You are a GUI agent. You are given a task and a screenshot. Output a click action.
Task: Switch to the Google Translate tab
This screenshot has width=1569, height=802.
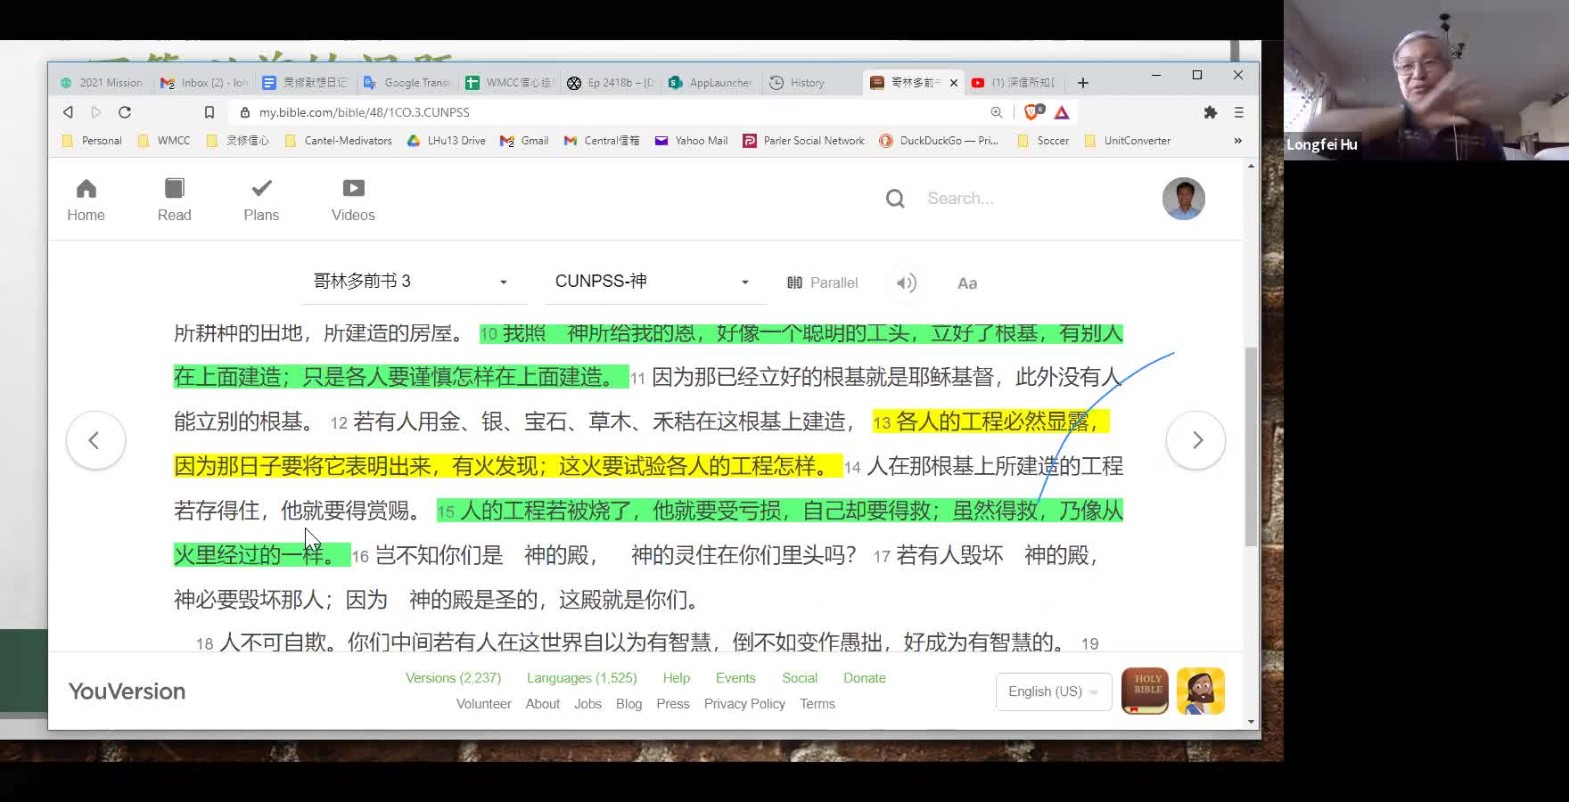(407, 83)
